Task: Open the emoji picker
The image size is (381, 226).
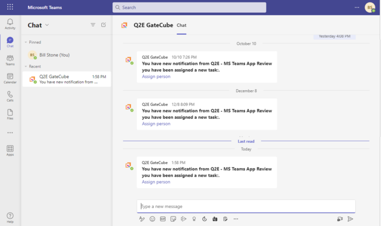Action: coord(152,219)
